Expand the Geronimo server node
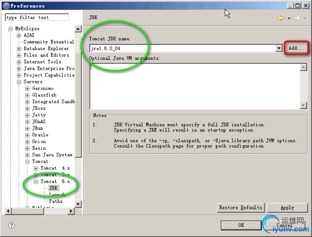 tap(27, 89)
